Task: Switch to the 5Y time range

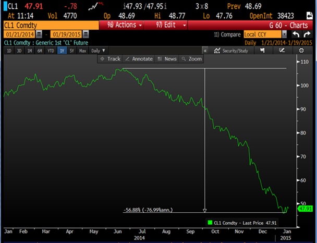Action: (72, 51)
